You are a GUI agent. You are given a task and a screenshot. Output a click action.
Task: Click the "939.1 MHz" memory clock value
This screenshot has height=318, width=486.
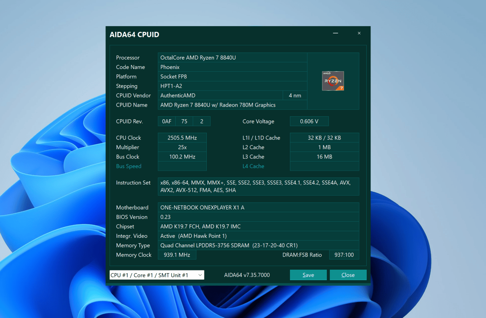point(177,255)
